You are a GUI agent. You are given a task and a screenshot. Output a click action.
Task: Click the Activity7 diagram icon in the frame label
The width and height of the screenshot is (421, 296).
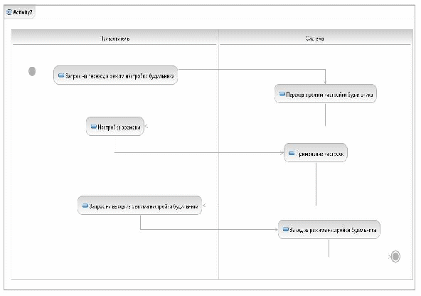click(x=9, y=12)
